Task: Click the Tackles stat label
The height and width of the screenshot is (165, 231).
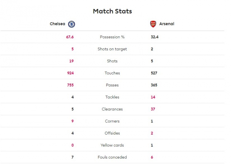Action: pyautogui.click(x=112, y=97)
